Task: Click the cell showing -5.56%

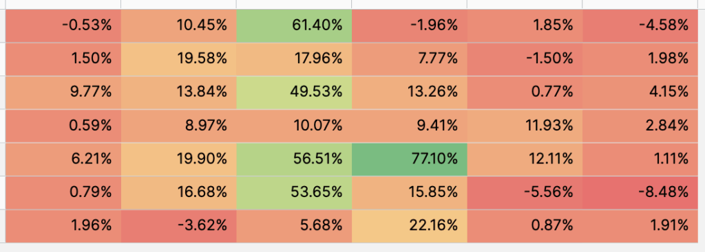Action: point(525,192)
